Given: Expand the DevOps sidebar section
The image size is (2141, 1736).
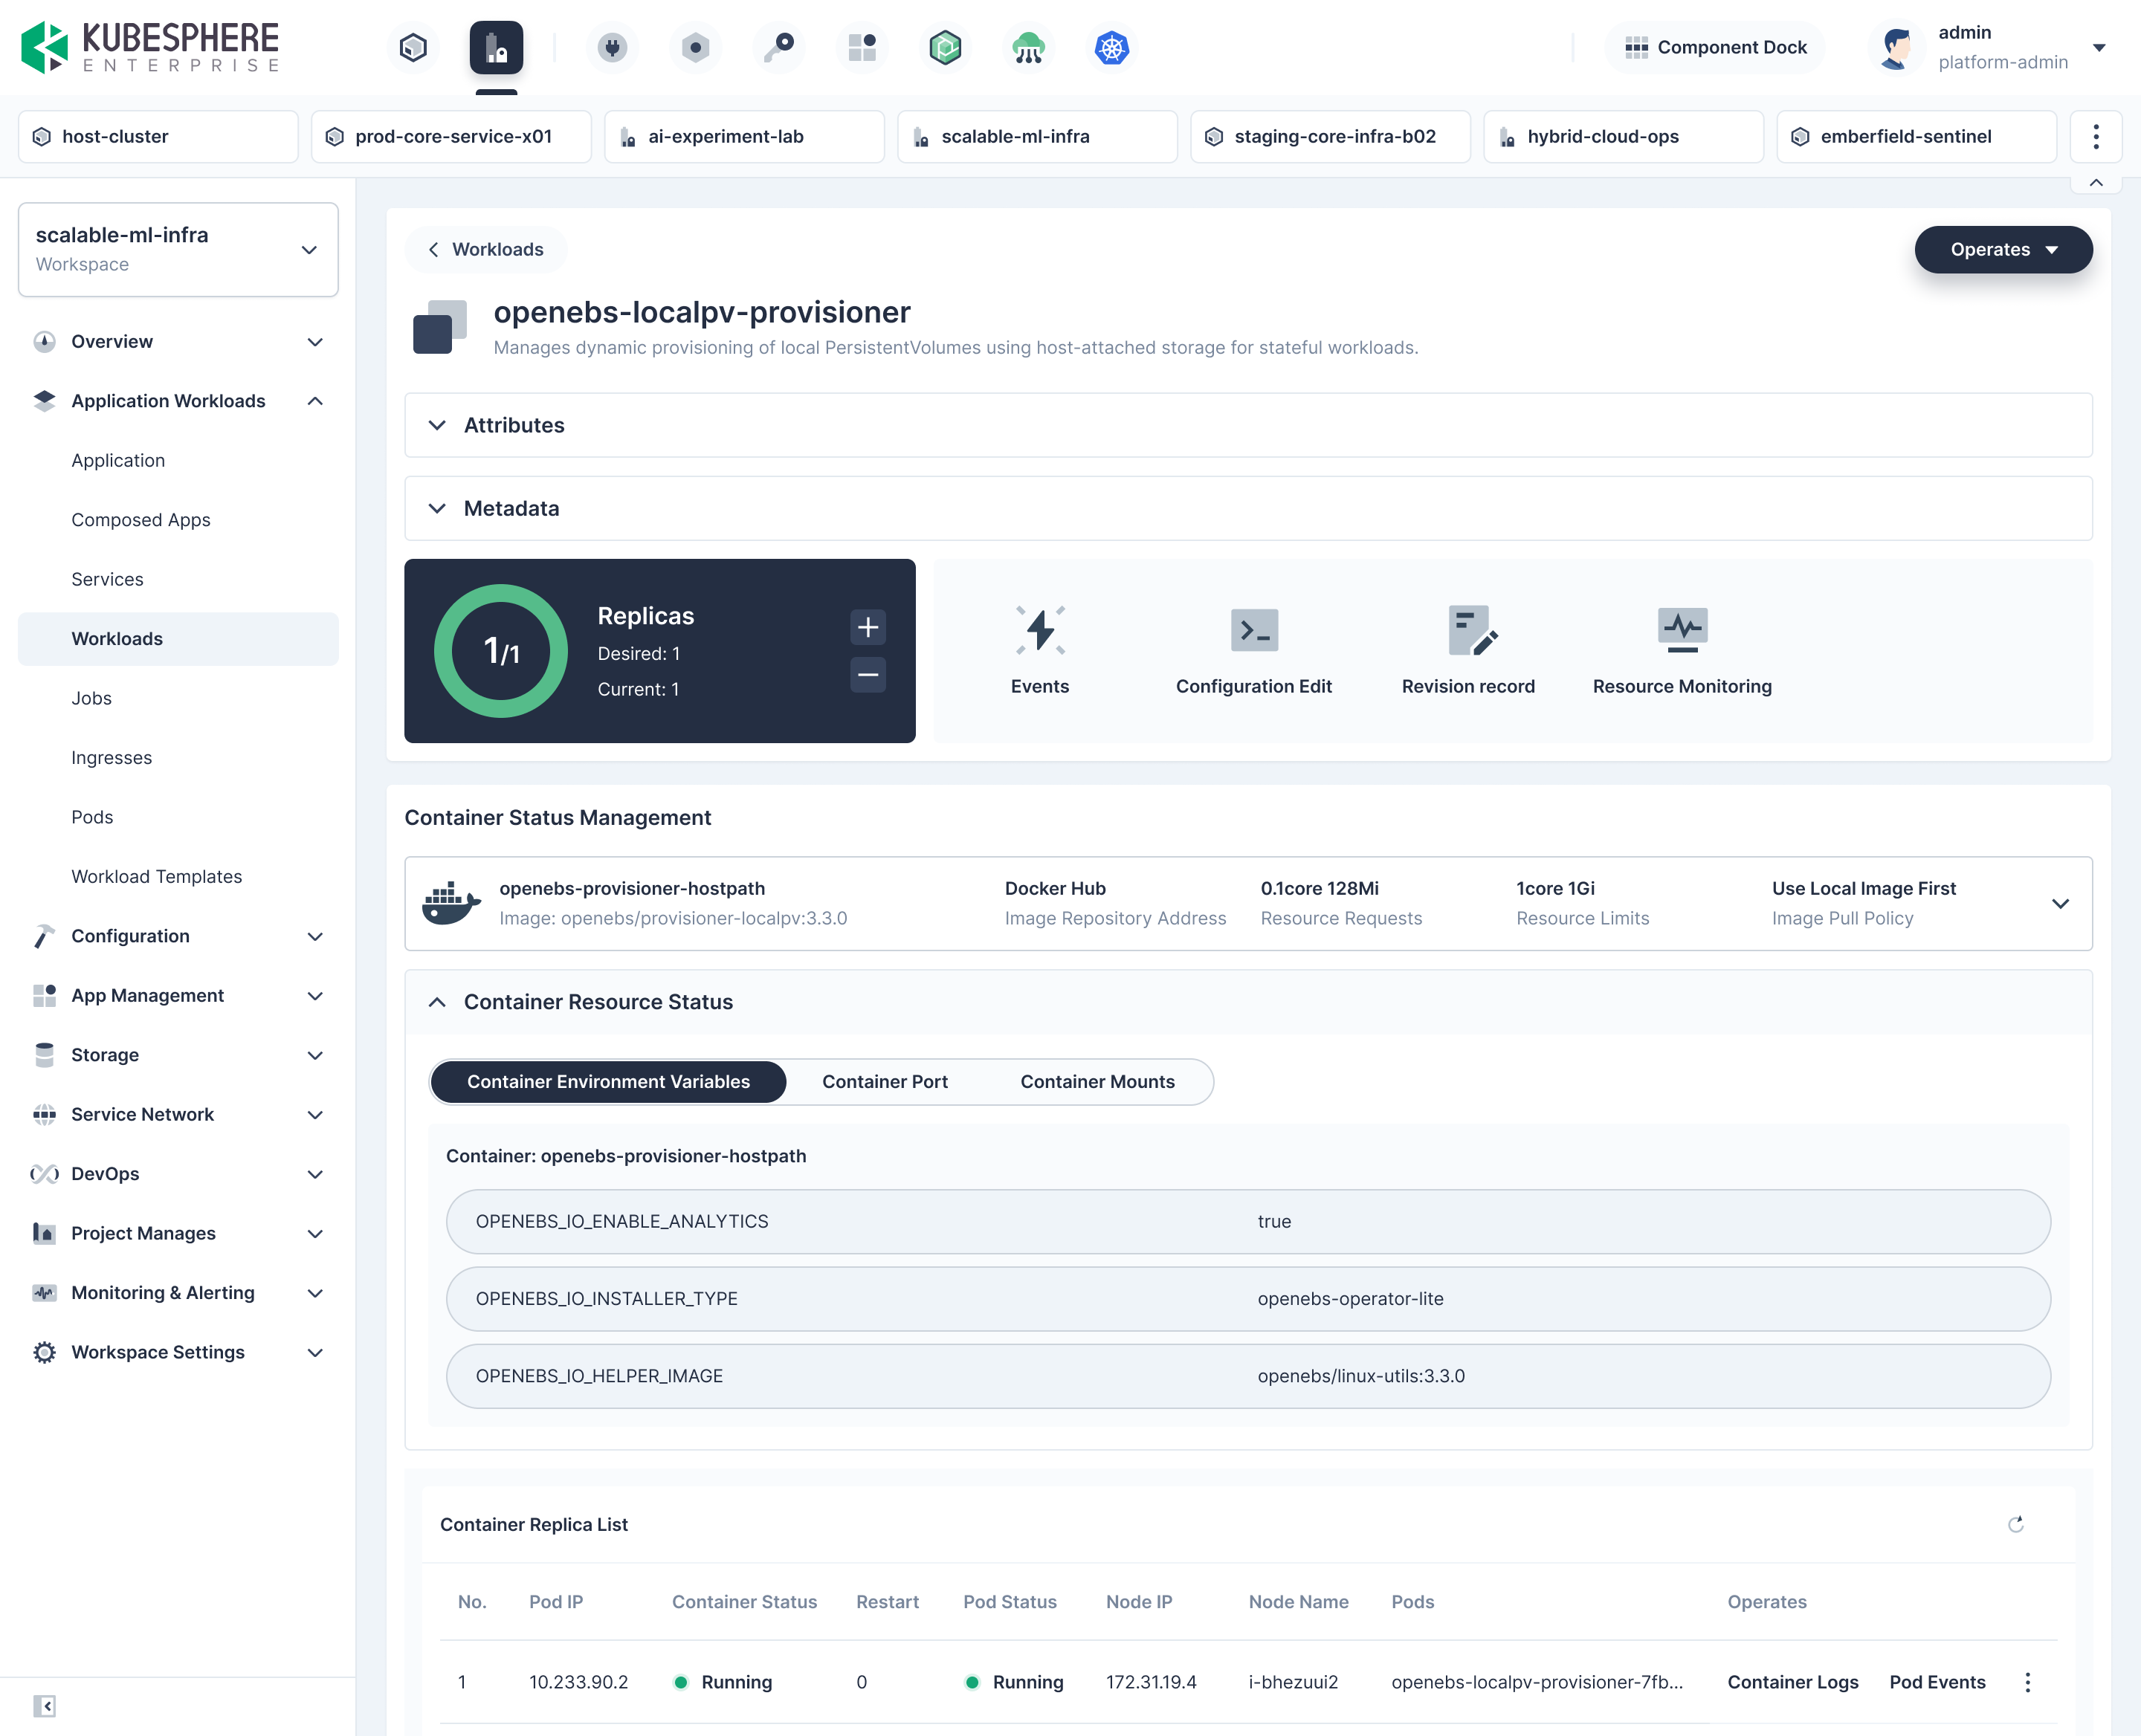Looking at the screenshot, I should coord(178,1174).
